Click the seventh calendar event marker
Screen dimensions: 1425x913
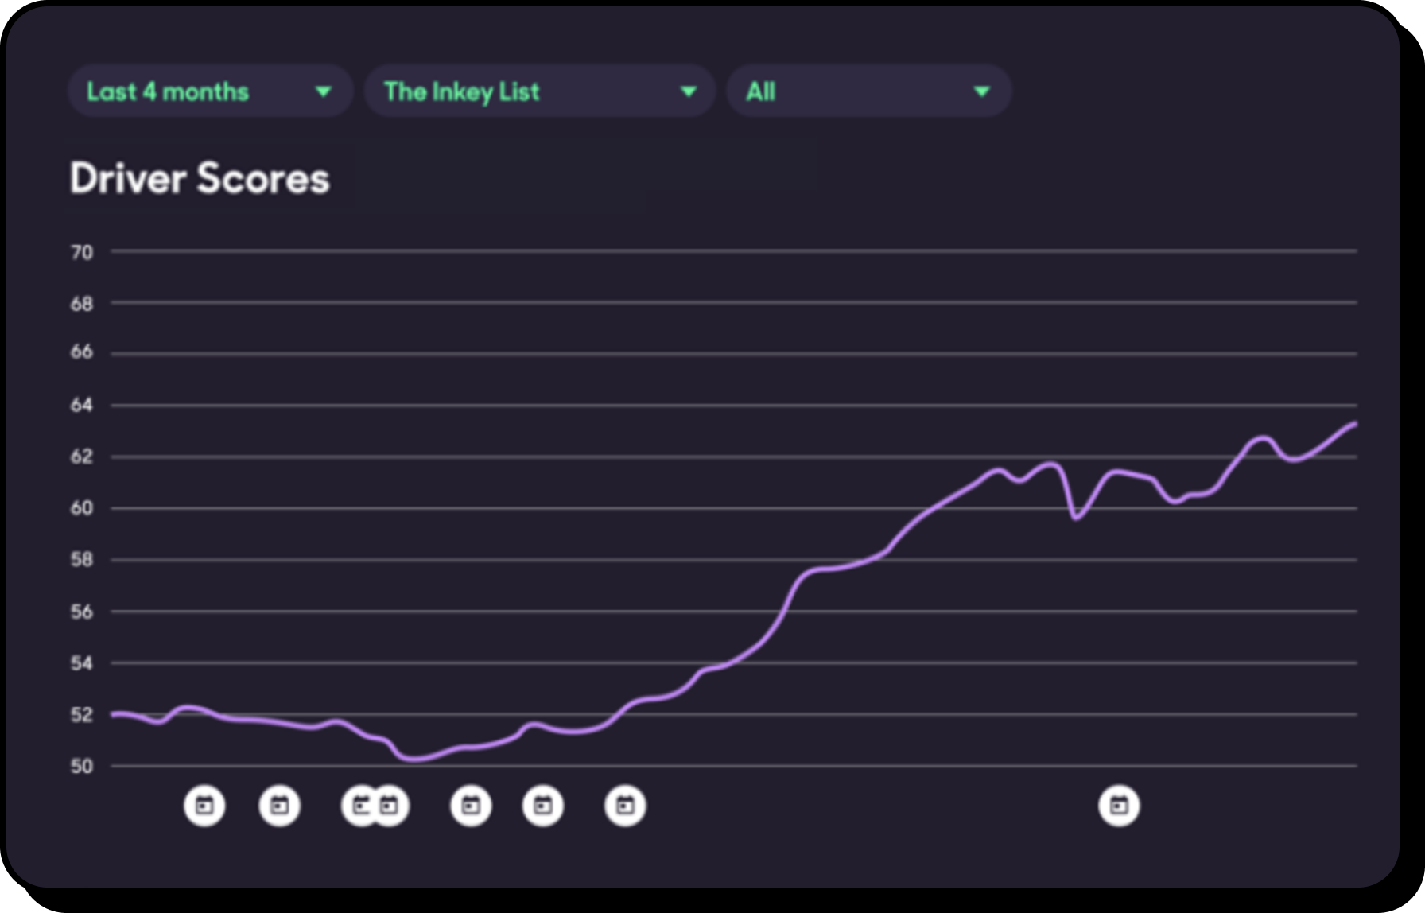coord(625,806)
